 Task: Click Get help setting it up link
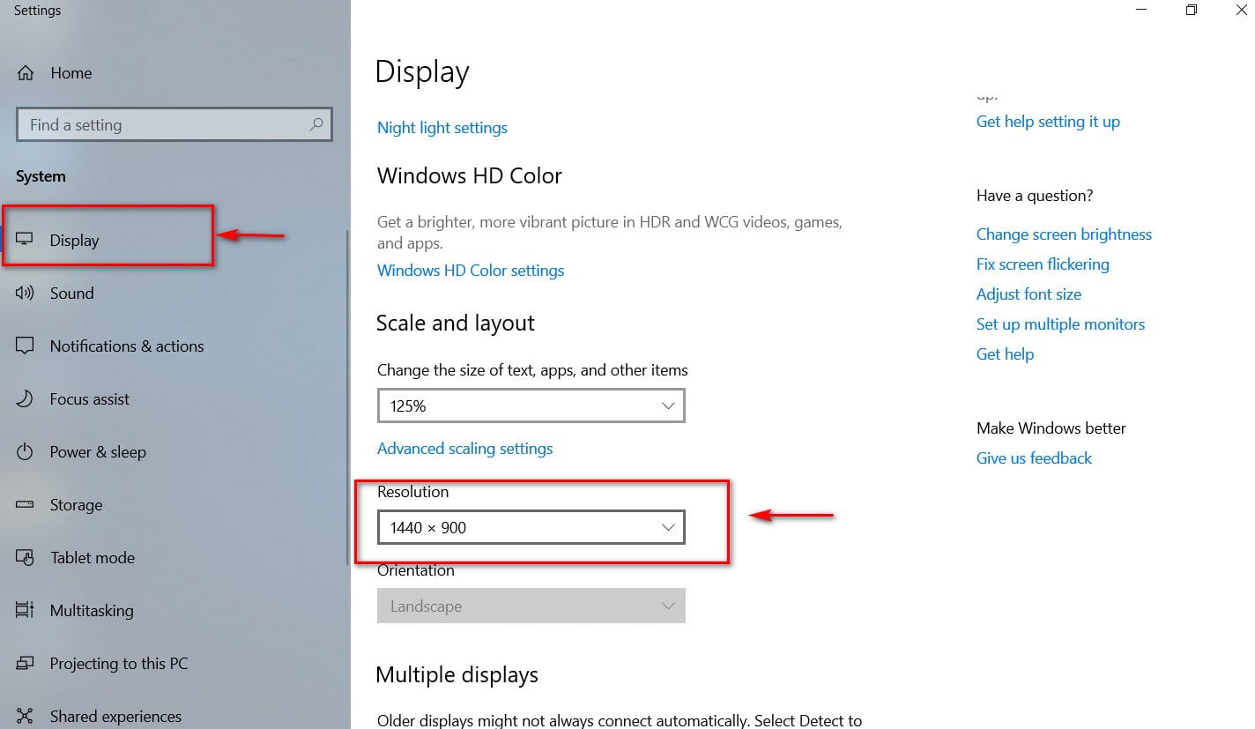[1048, 122]
